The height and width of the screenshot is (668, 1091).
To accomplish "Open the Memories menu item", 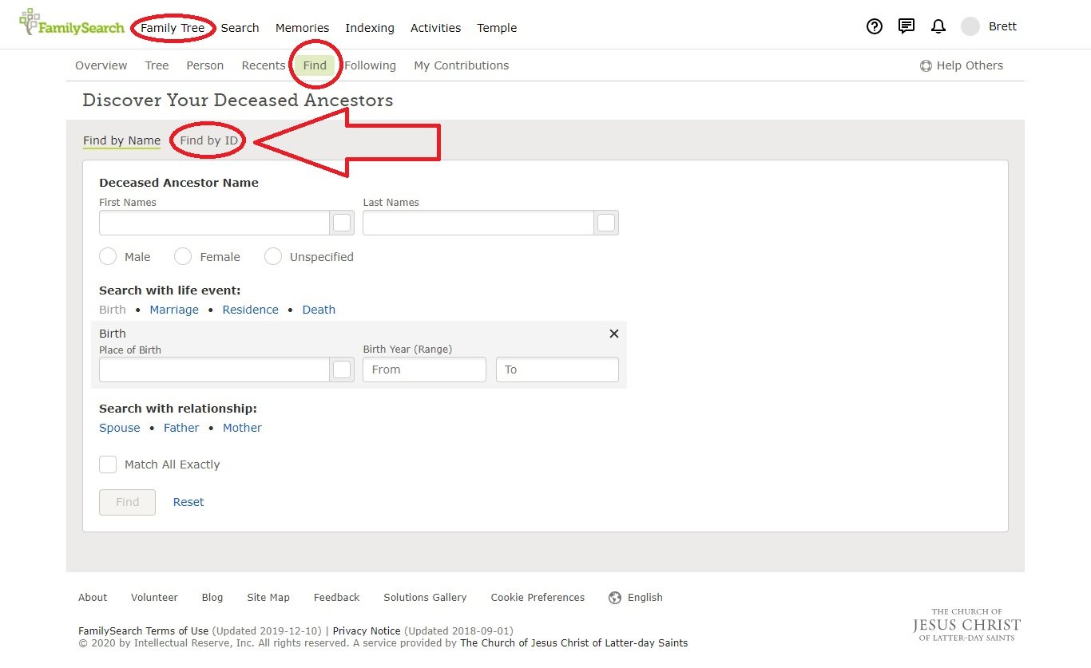I will click(x=302, y=27).
